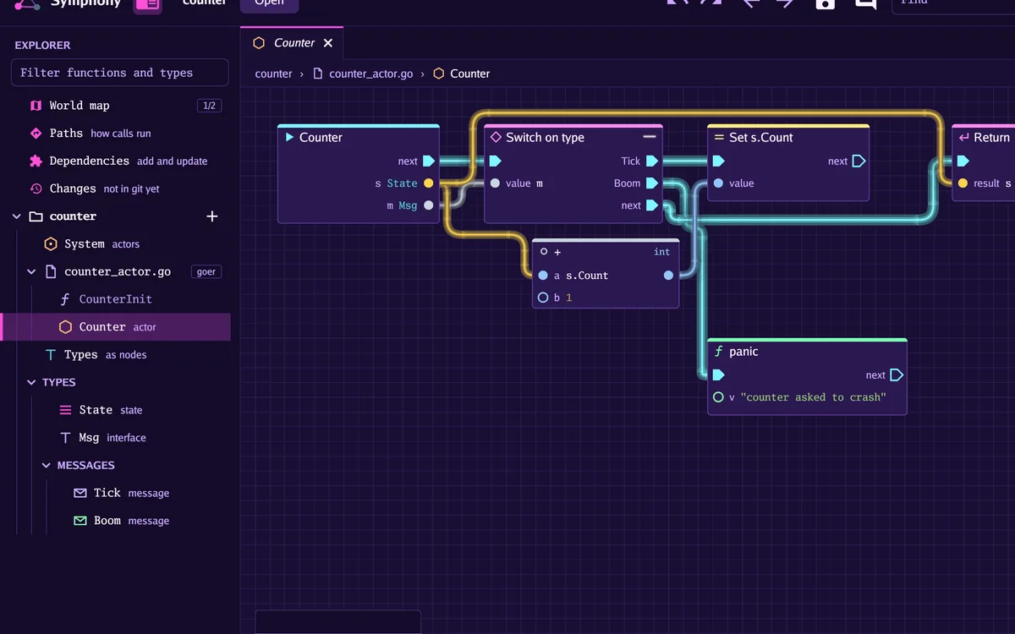
Task: Click the Counter breadcrumb at path end
Action: pyautogui.click(x=470, y=74)
